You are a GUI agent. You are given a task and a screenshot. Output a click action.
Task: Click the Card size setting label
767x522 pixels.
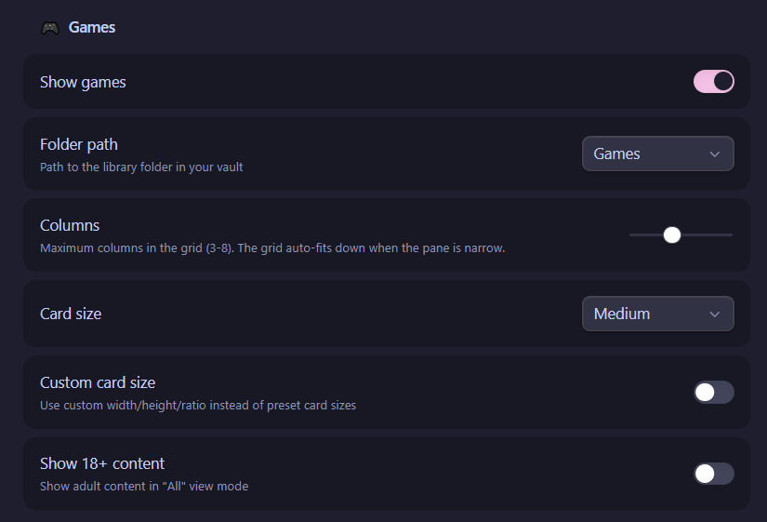71,314
